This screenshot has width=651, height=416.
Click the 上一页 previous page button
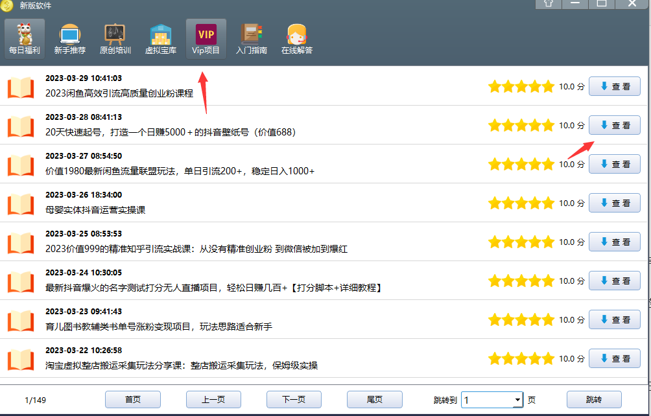(x=213, y=400)
